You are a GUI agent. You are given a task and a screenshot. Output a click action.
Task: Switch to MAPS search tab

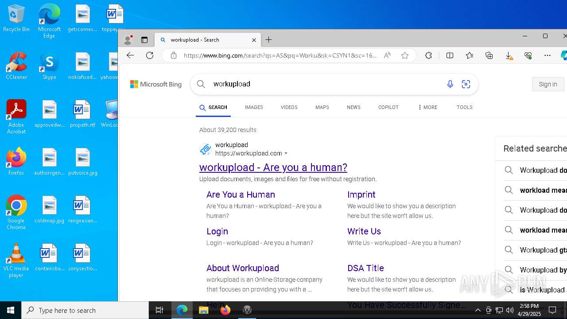[322, 107]
